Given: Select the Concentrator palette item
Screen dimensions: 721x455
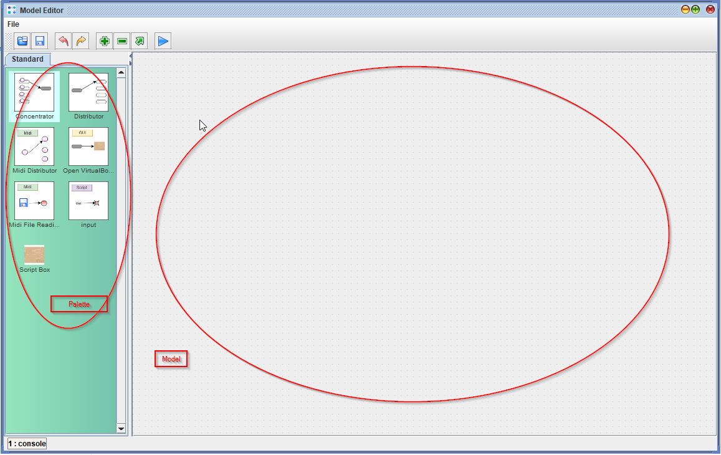Looking at the screenshot, I should 34,93.
